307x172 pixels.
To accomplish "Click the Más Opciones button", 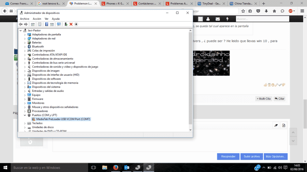I will (x=276, y=156).
